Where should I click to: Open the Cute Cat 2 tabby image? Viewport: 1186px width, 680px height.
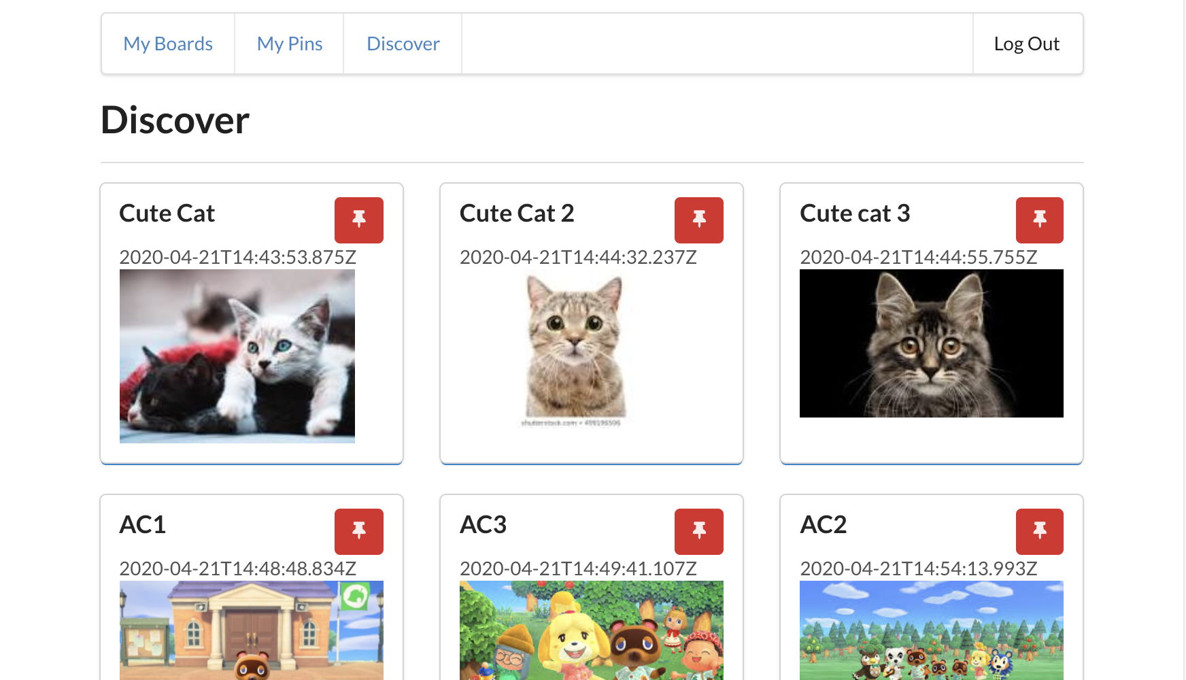pos(575,350)
